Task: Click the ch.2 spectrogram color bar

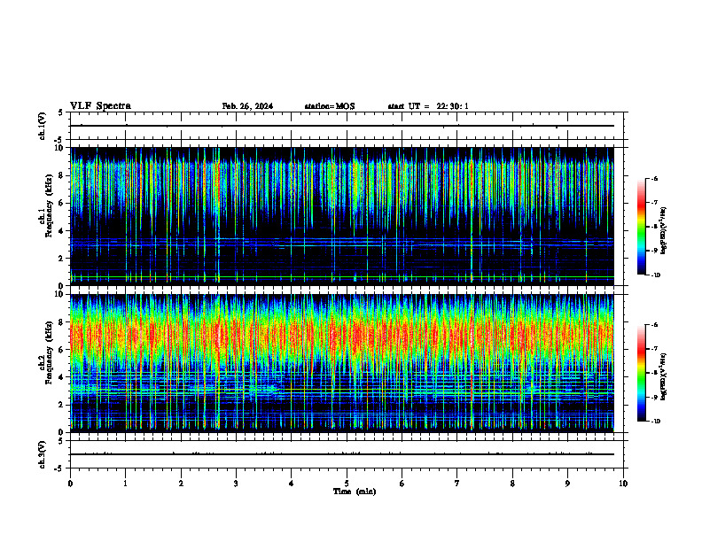Action: tap(641, 373)
